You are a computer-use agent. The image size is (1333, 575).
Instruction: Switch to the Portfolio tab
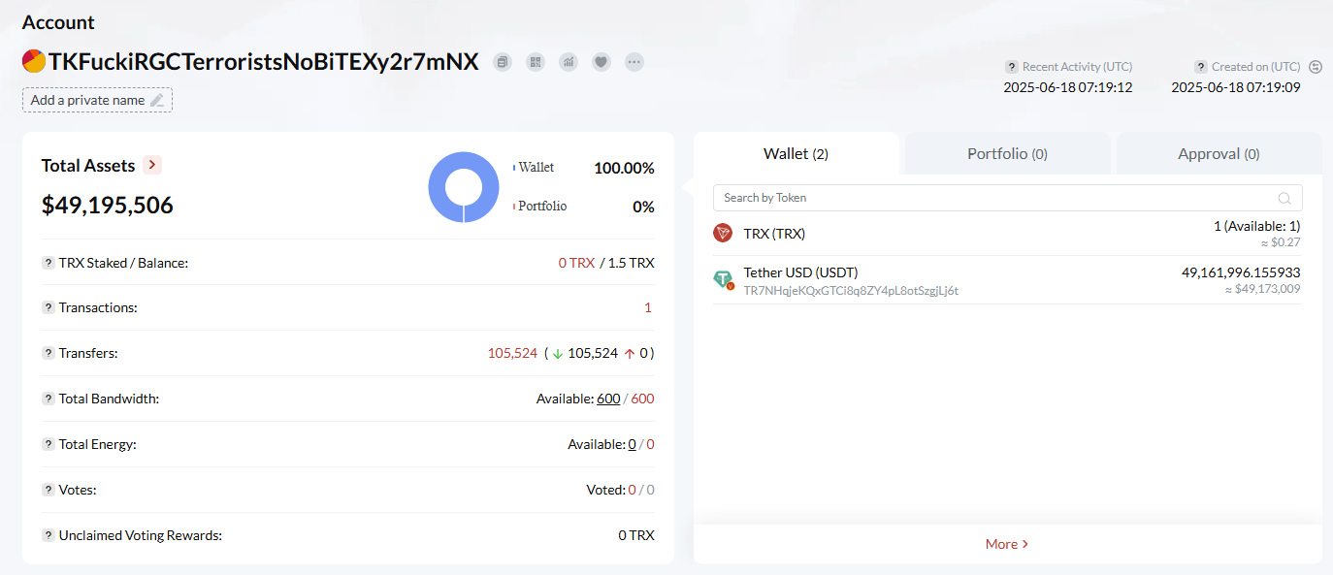1007,153
